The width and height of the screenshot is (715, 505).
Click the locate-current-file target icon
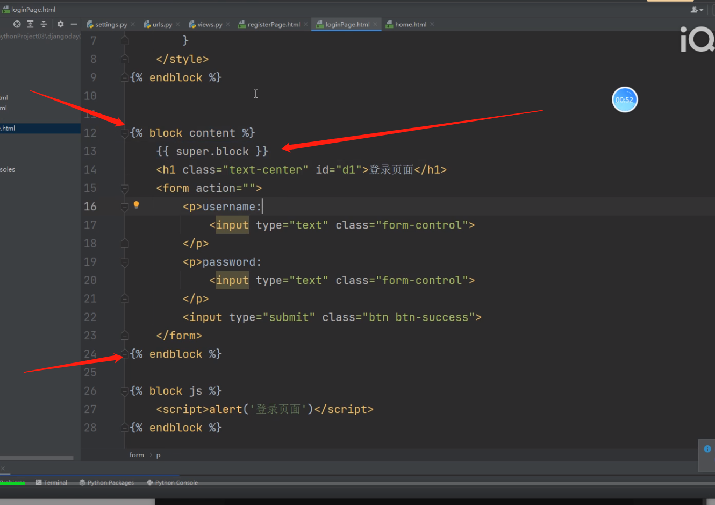17,24
